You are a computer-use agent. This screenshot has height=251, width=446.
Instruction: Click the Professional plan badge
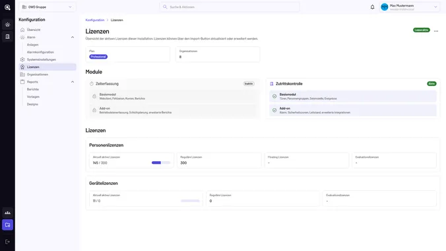pyautogui.click(x=98, y=57)
